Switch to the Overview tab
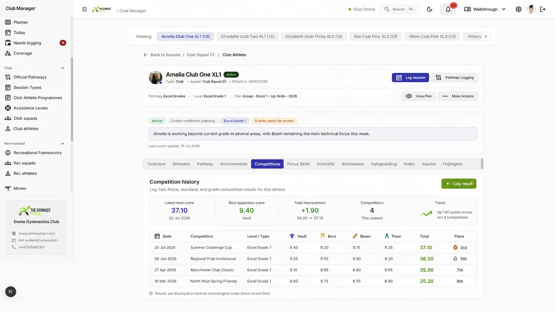The height and width of the screenshot is (312, 555). pos(156,164)
